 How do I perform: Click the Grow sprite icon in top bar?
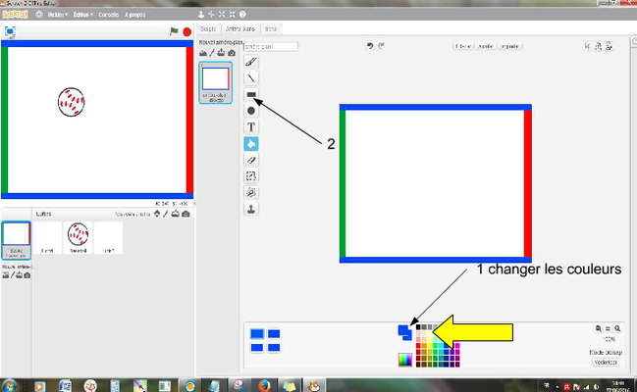click(x=222, y=14)
